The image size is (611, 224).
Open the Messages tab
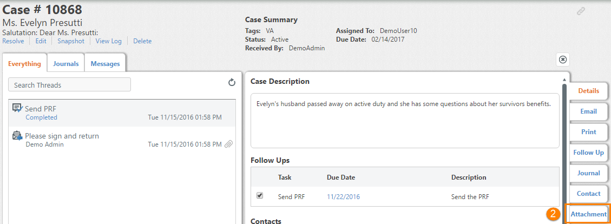(x=105, y=64)
